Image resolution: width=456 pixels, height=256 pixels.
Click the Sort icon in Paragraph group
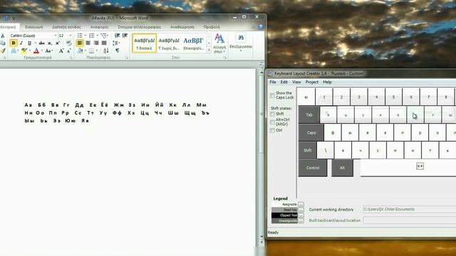106,50
